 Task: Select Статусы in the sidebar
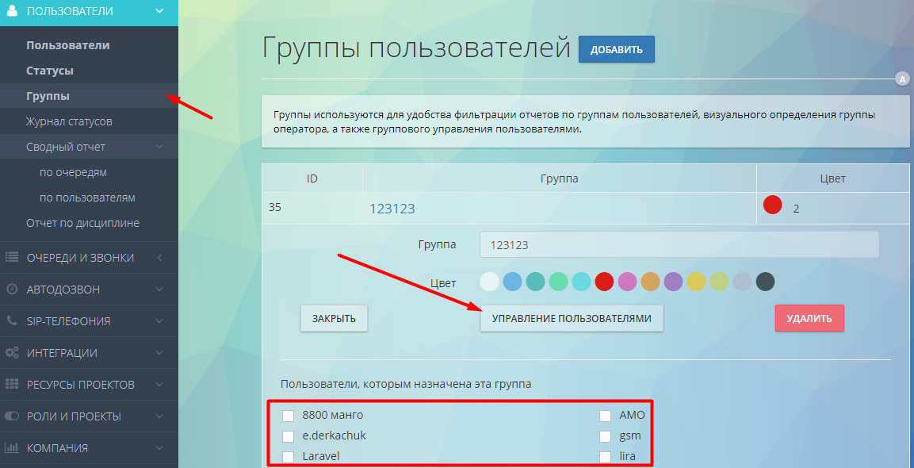pos(51,70)
